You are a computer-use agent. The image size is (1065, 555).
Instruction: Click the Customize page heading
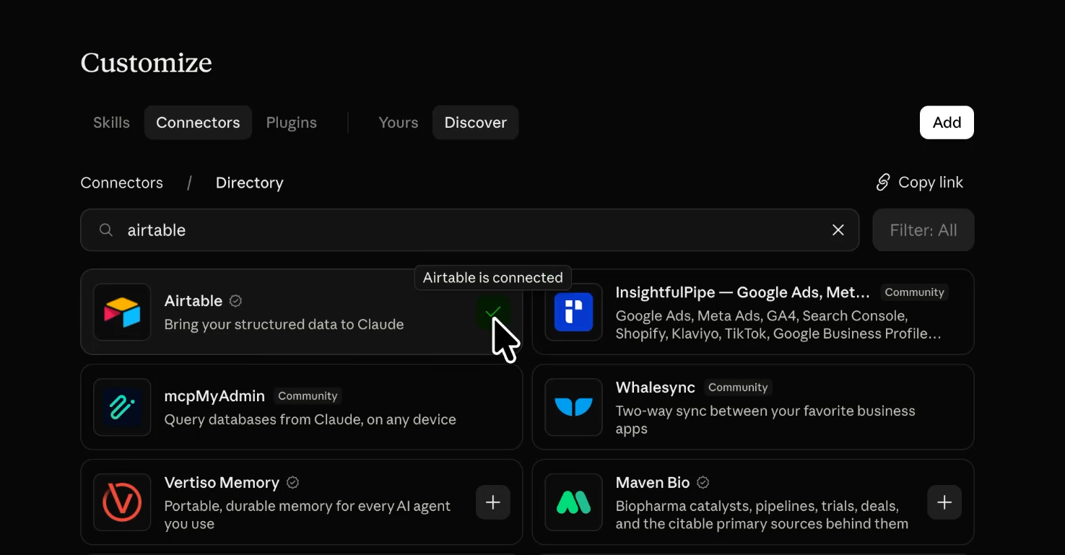pos(147,64)
